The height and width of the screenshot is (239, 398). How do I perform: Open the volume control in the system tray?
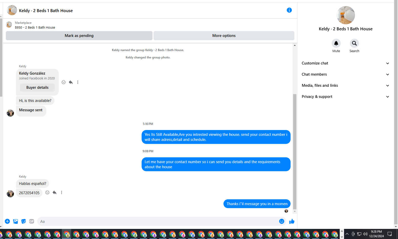click(x=365, y=234)
